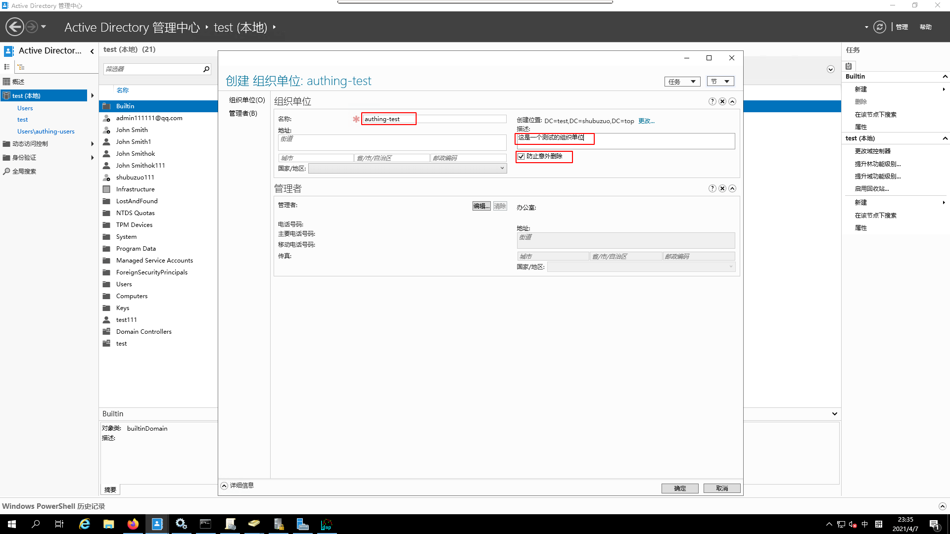This screenshot has width=950, height=534.
Task: Open the 节 sections dropdown
Action: click(x=720, y=81)
